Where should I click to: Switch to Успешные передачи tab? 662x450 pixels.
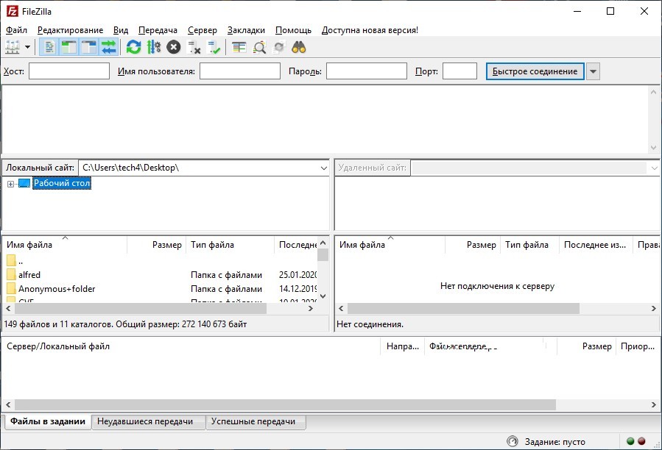pos(253,421)
